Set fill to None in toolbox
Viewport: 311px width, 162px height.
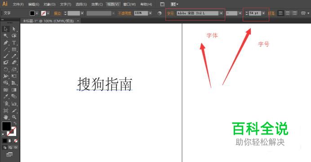click(16, 141)
